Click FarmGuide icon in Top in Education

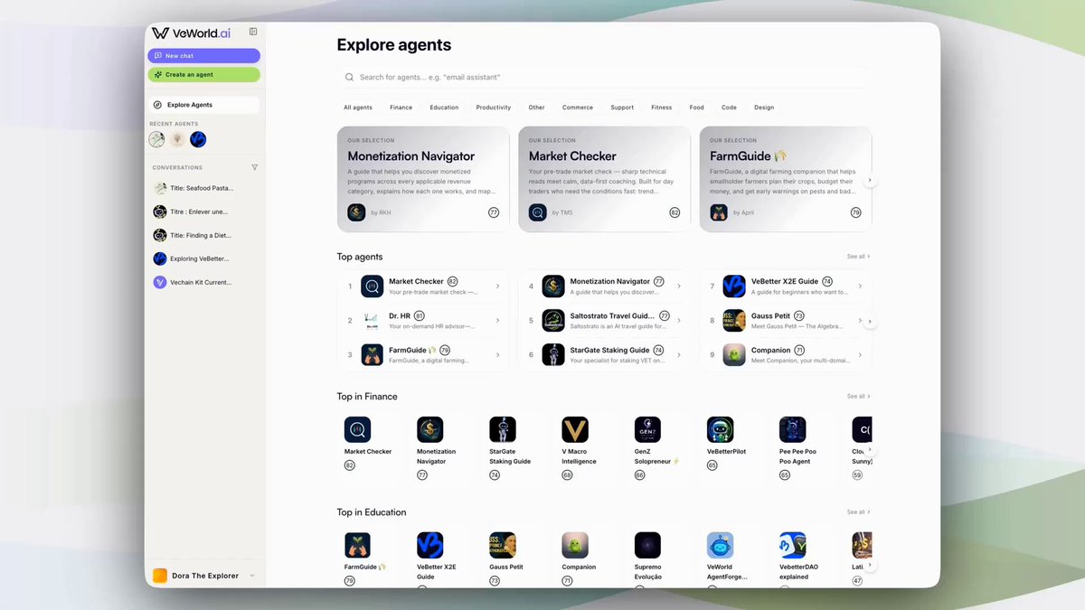357,545
